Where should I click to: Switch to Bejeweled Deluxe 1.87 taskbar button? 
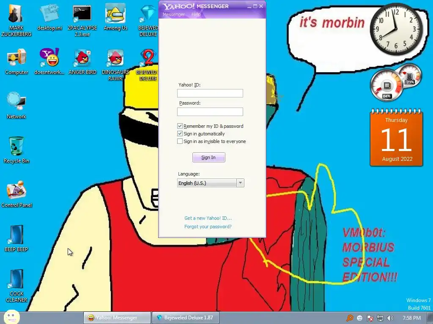186,318
